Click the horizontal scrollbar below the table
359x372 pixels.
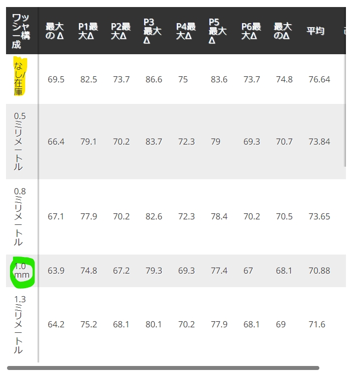click(x=163, y=368)
